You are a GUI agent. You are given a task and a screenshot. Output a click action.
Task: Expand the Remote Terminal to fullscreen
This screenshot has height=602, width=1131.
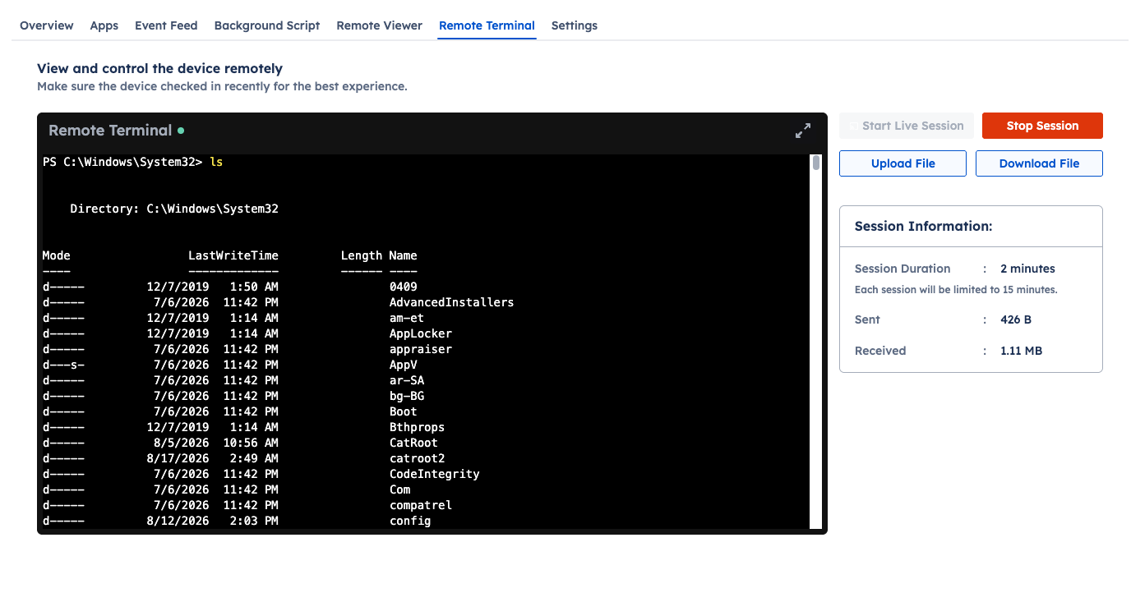[x=803, y=131]
